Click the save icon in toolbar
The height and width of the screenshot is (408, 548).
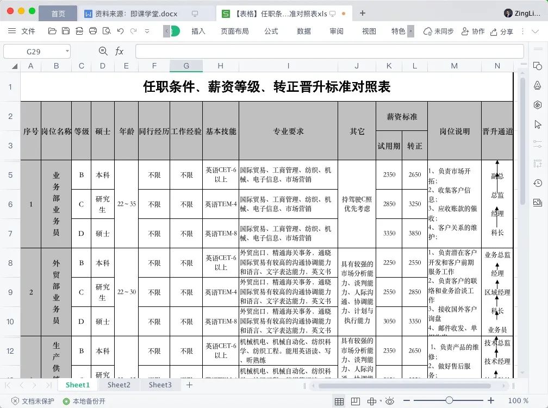coord(66,31)
